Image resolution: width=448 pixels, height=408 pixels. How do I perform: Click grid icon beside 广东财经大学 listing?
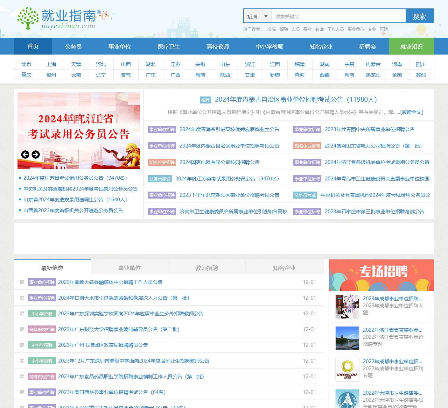[x=22, y=329]
